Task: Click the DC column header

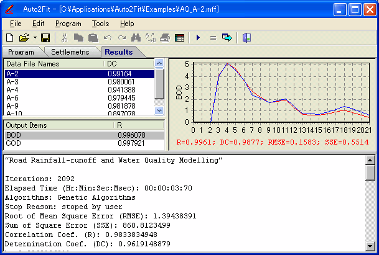Action: [x=129, y=64]
